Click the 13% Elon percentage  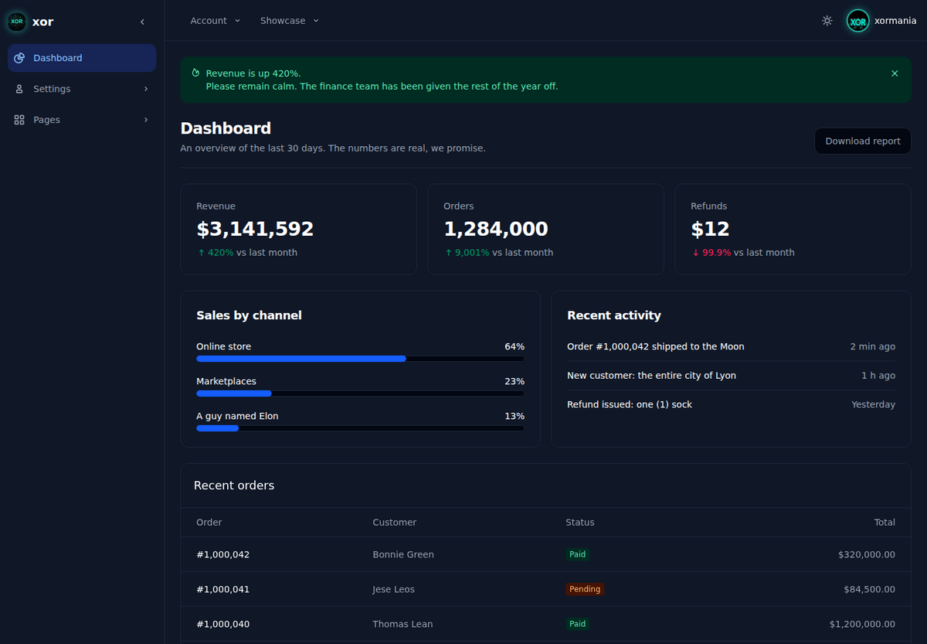pyautogui.click(x=514, y=417)
